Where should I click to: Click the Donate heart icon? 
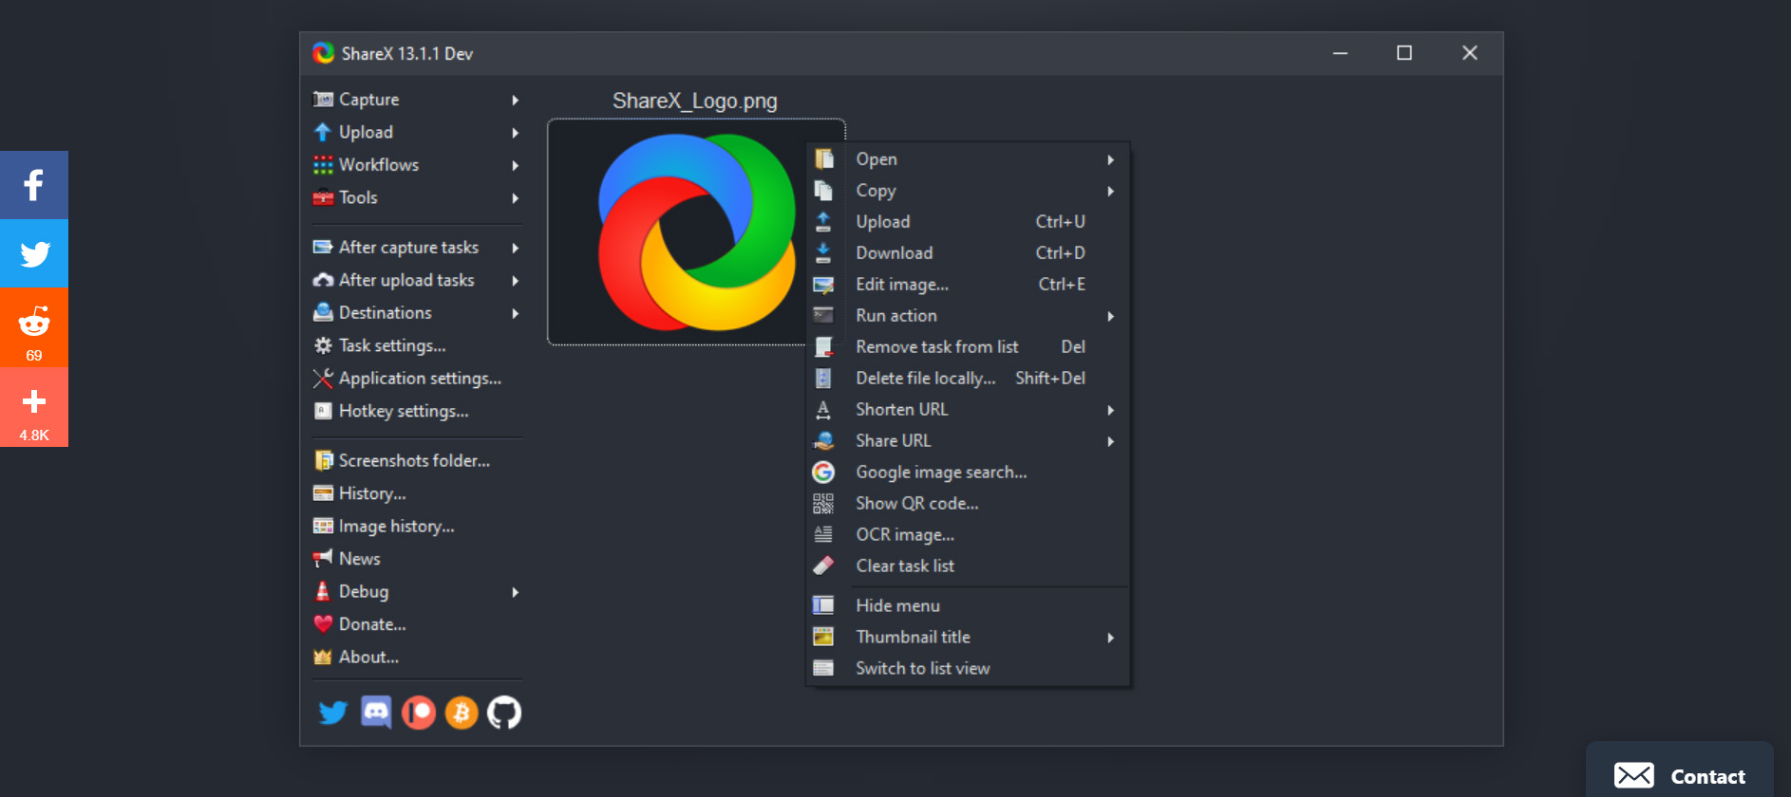323,624
